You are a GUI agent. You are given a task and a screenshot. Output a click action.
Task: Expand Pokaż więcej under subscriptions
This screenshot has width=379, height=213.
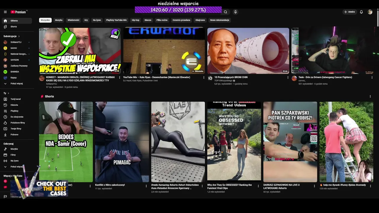[16, 83]
